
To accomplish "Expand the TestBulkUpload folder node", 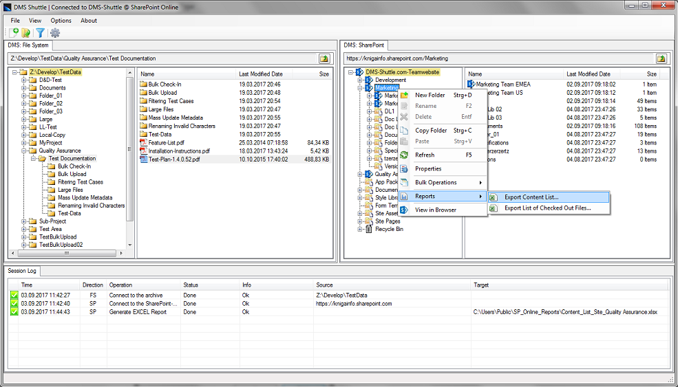I will [24, 237].
